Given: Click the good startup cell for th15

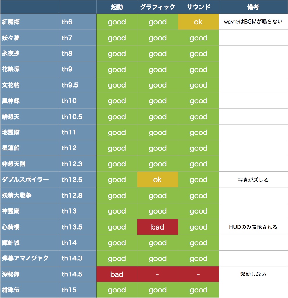Looking at the screenshot, I should tap(117, 290).
